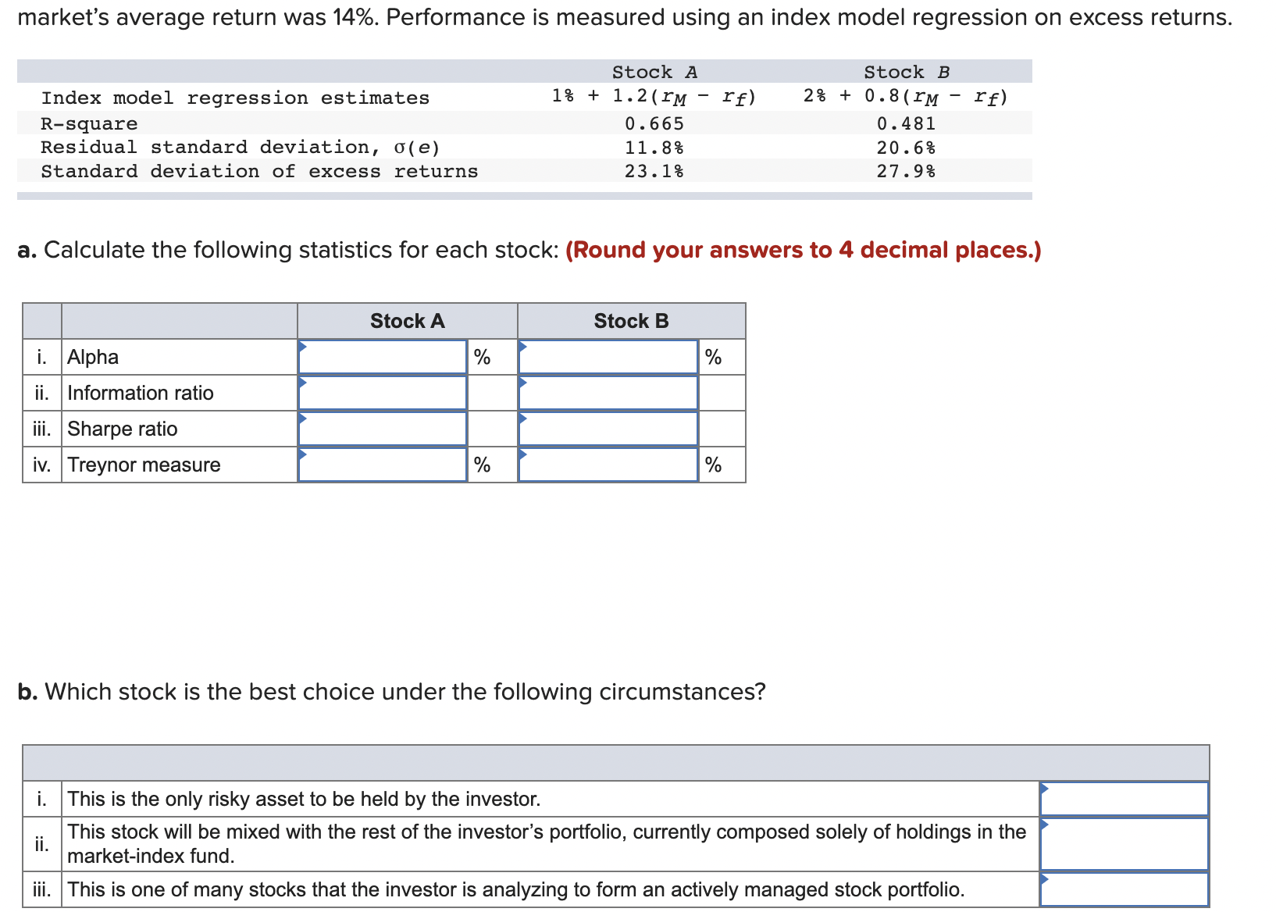Click the blue marker on the first answer box in part b

(x=1045, y=789)
